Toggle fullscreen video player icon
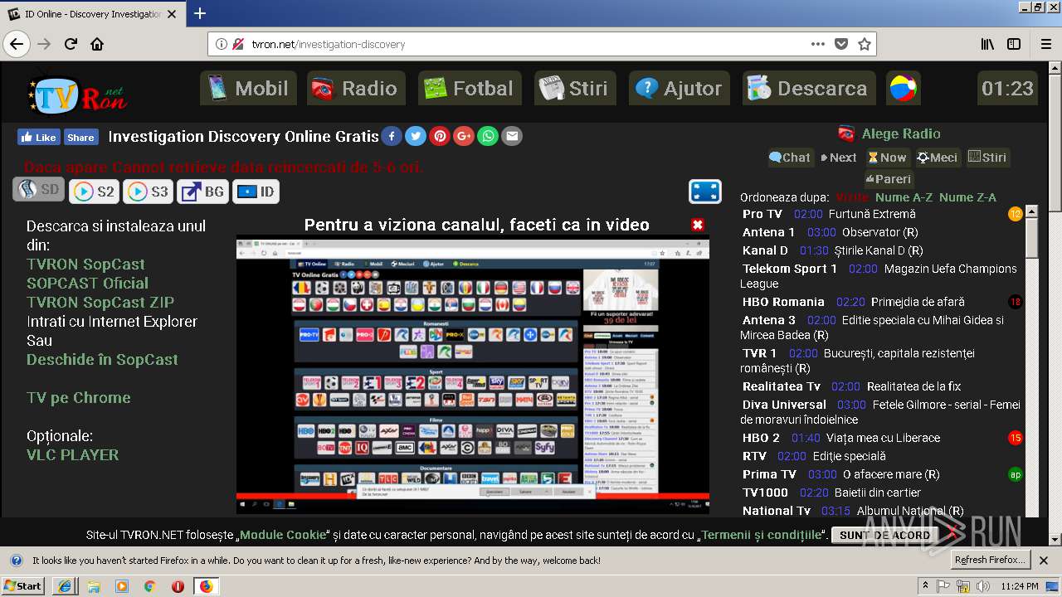1062x597 pixels. (704, 192)
